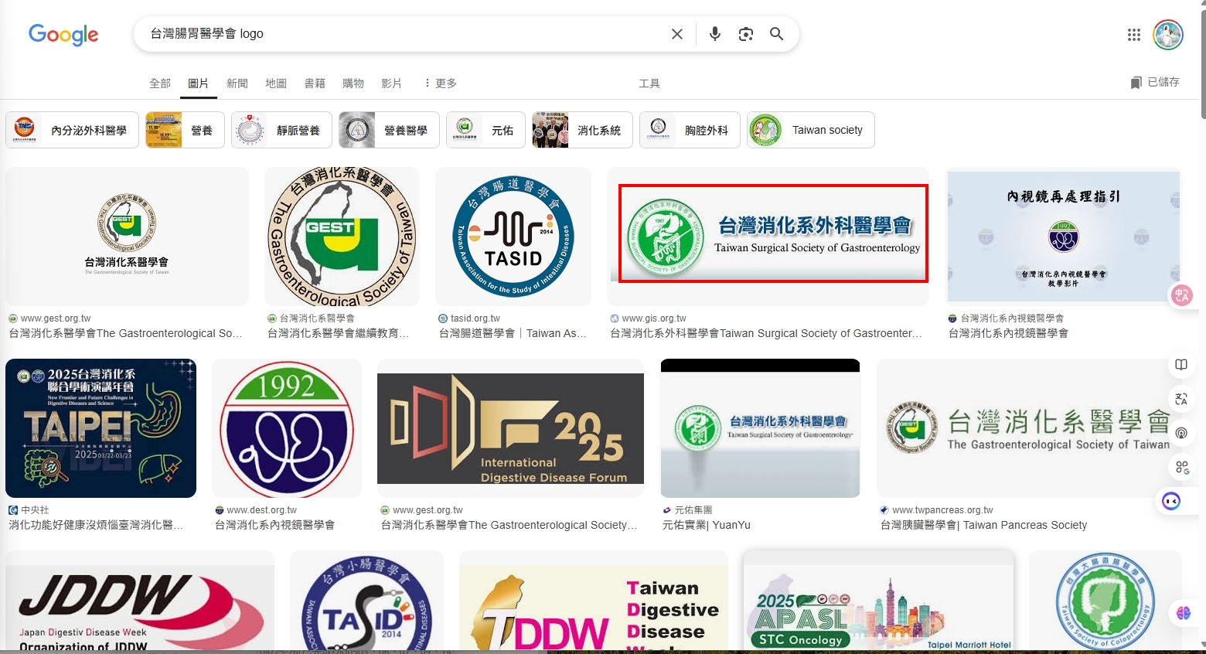The width and height of the screenshot is (1206, 654).
Task: Visit the www.twpancreas.org.tw source link
Action: pyautogui.click(x=937, y=510)
